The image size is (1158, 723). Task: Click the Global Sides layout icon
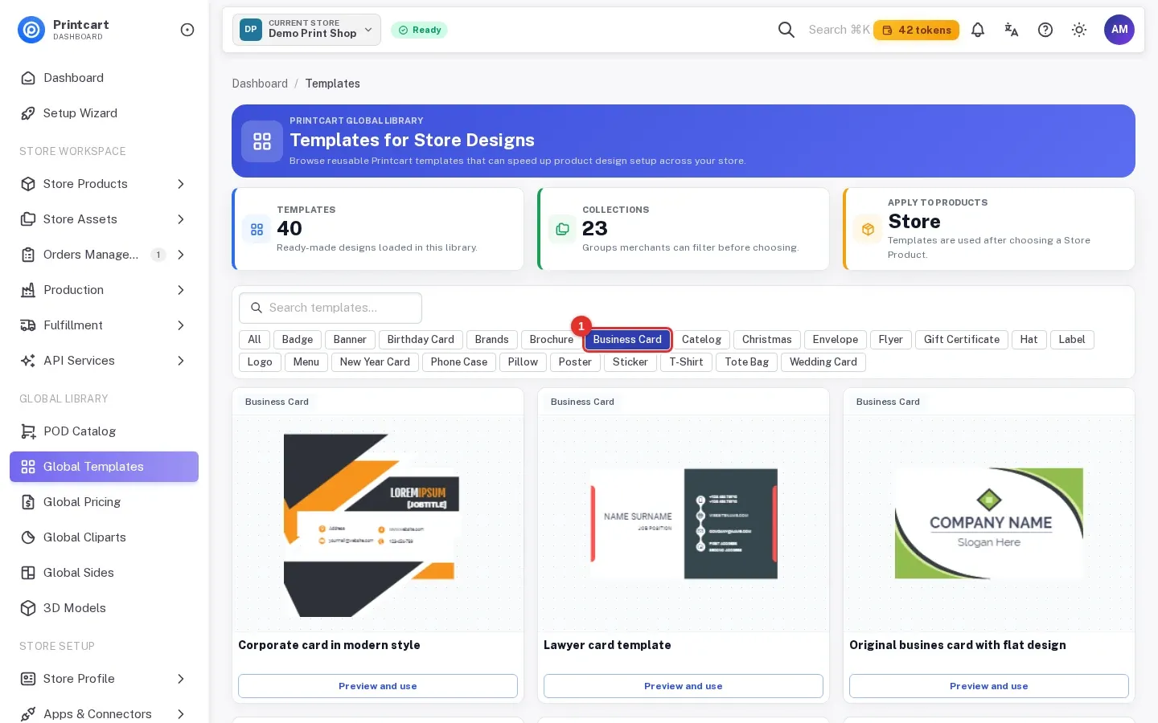click(x=28, y=573)
